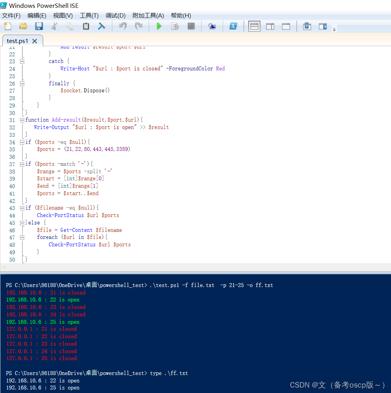Open the toolbar overflow dropdown arrow
The height and width of the screenshot is (393, 391).
(334, 28)
